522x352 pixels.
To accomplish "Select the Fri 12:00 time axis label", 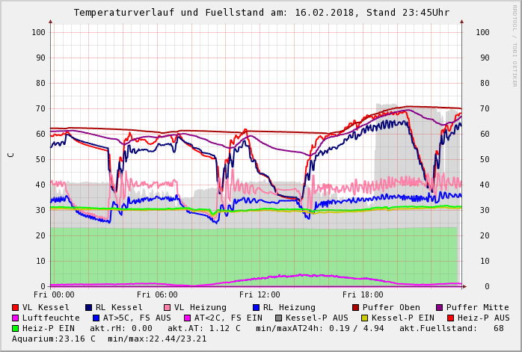I will point(260,295).
